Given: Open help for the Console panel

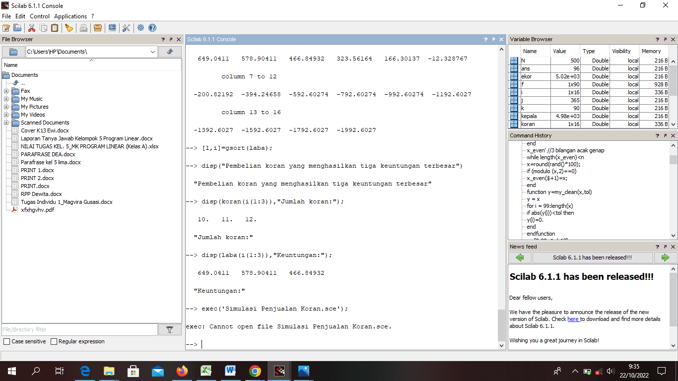Looking at the screenshot, I should pos(485,39).
